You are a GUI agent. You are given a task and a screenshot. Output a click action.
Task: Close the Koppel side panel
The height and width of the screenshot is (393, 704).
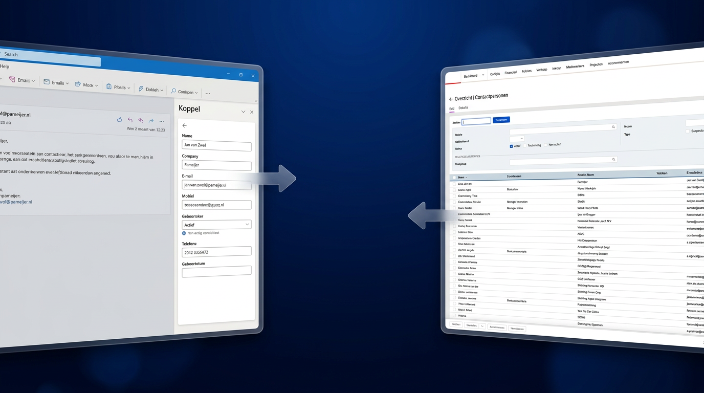252,112
